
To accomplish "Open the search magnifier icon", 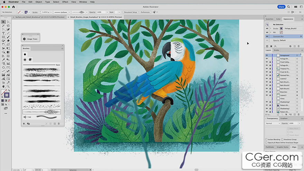I will coord(288,7).
